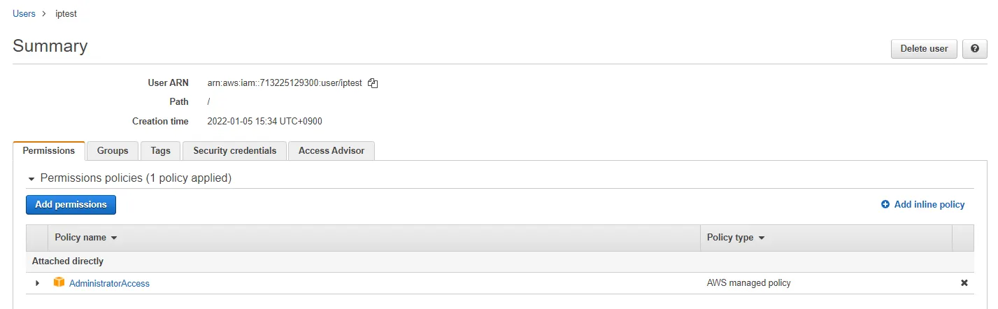
Task: Go to the Security credentials tab
Action: coord(234,151)
